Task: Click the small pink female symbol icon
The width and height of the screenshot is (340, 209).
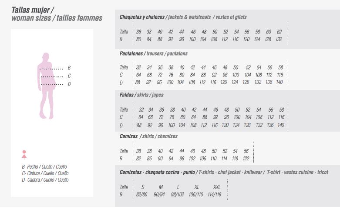Action: 24,154
